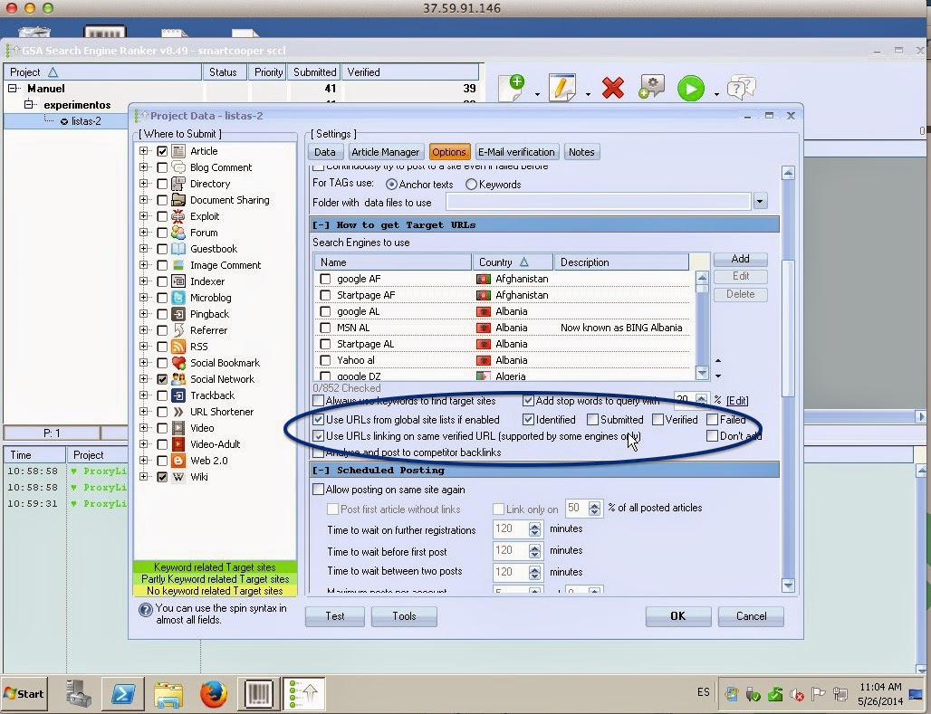931x714 pixels.
Task: Click the Social Network people icon
Action: (178, 378)
